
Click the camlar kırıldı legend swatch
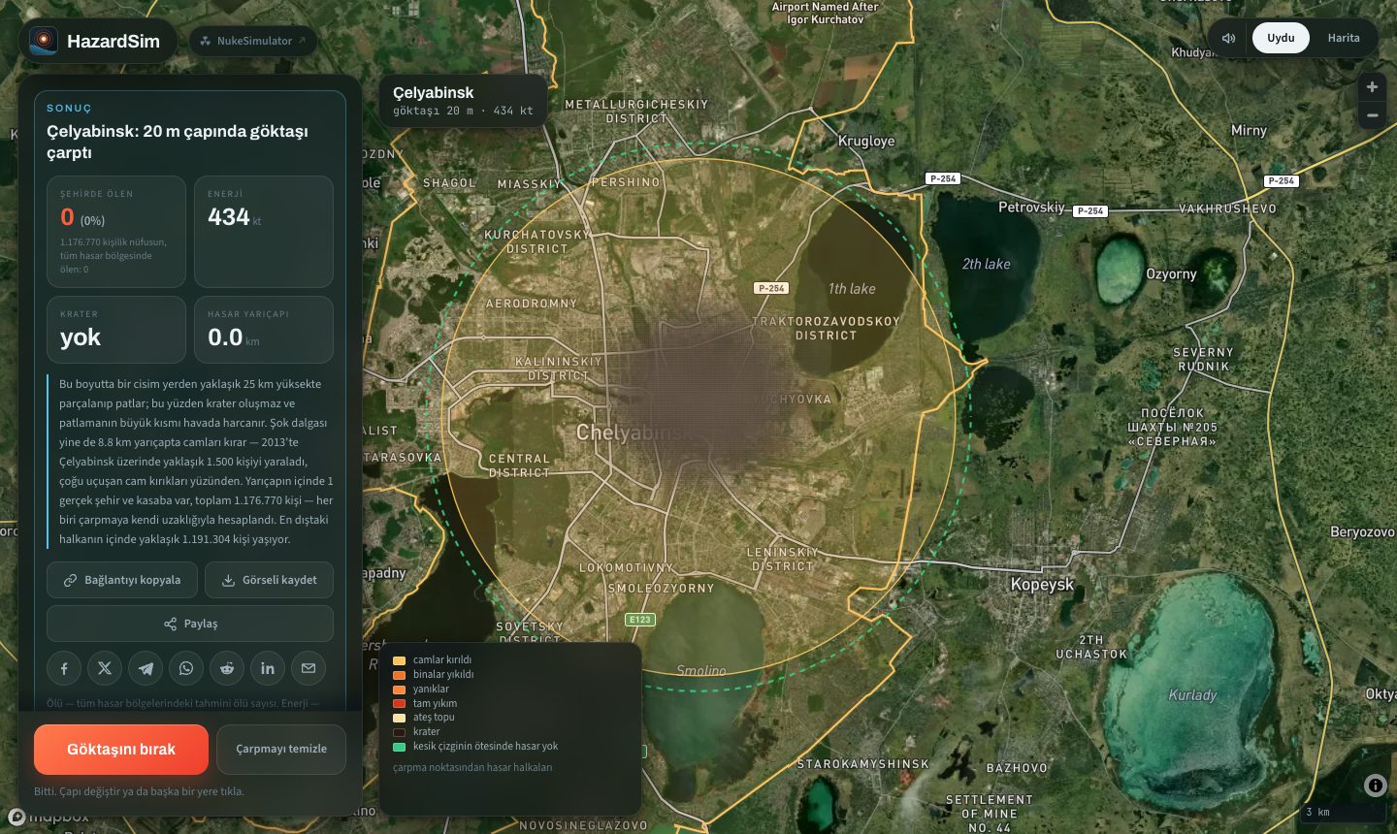point(399,660)
